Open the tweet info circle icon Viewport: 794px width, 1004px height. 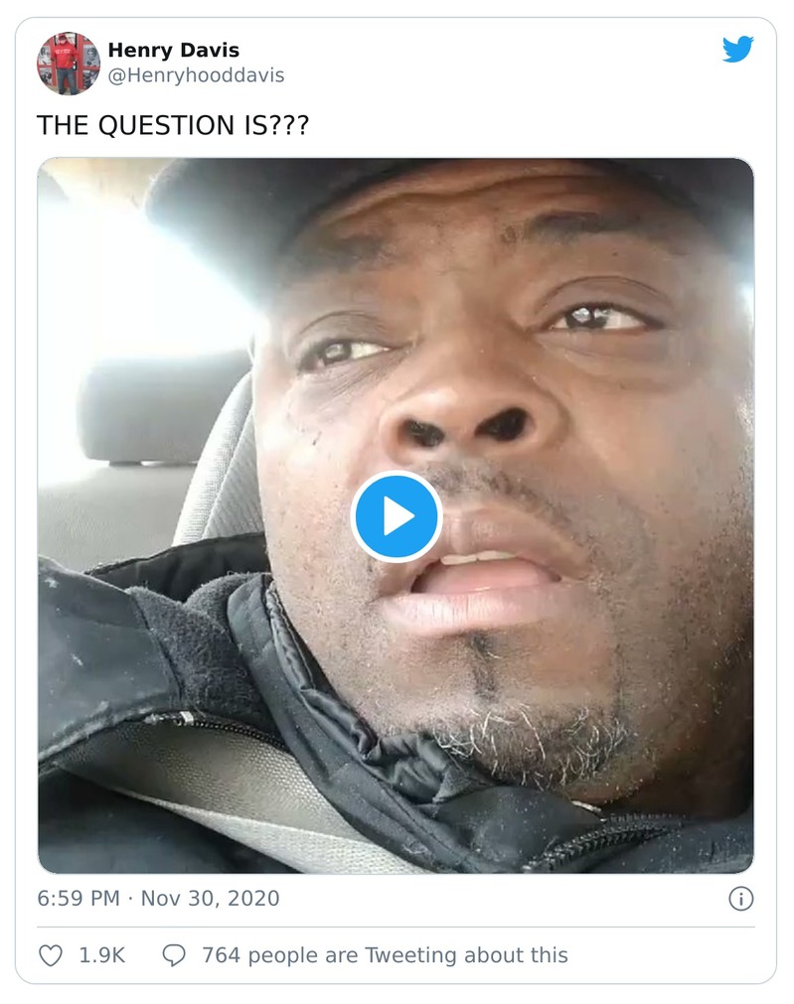click(740, 899)
